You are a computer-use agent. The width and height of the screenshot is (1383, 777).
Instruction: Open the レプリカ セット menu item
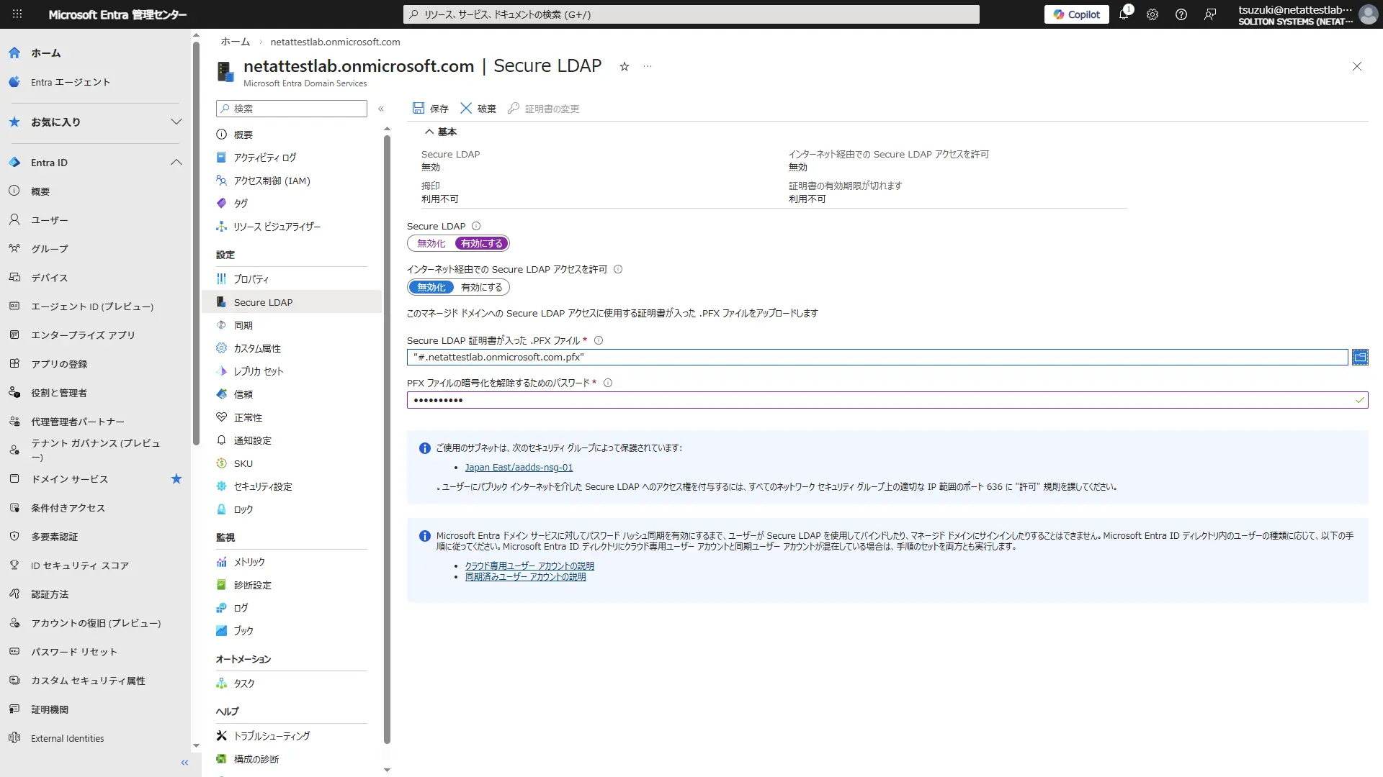259,371
